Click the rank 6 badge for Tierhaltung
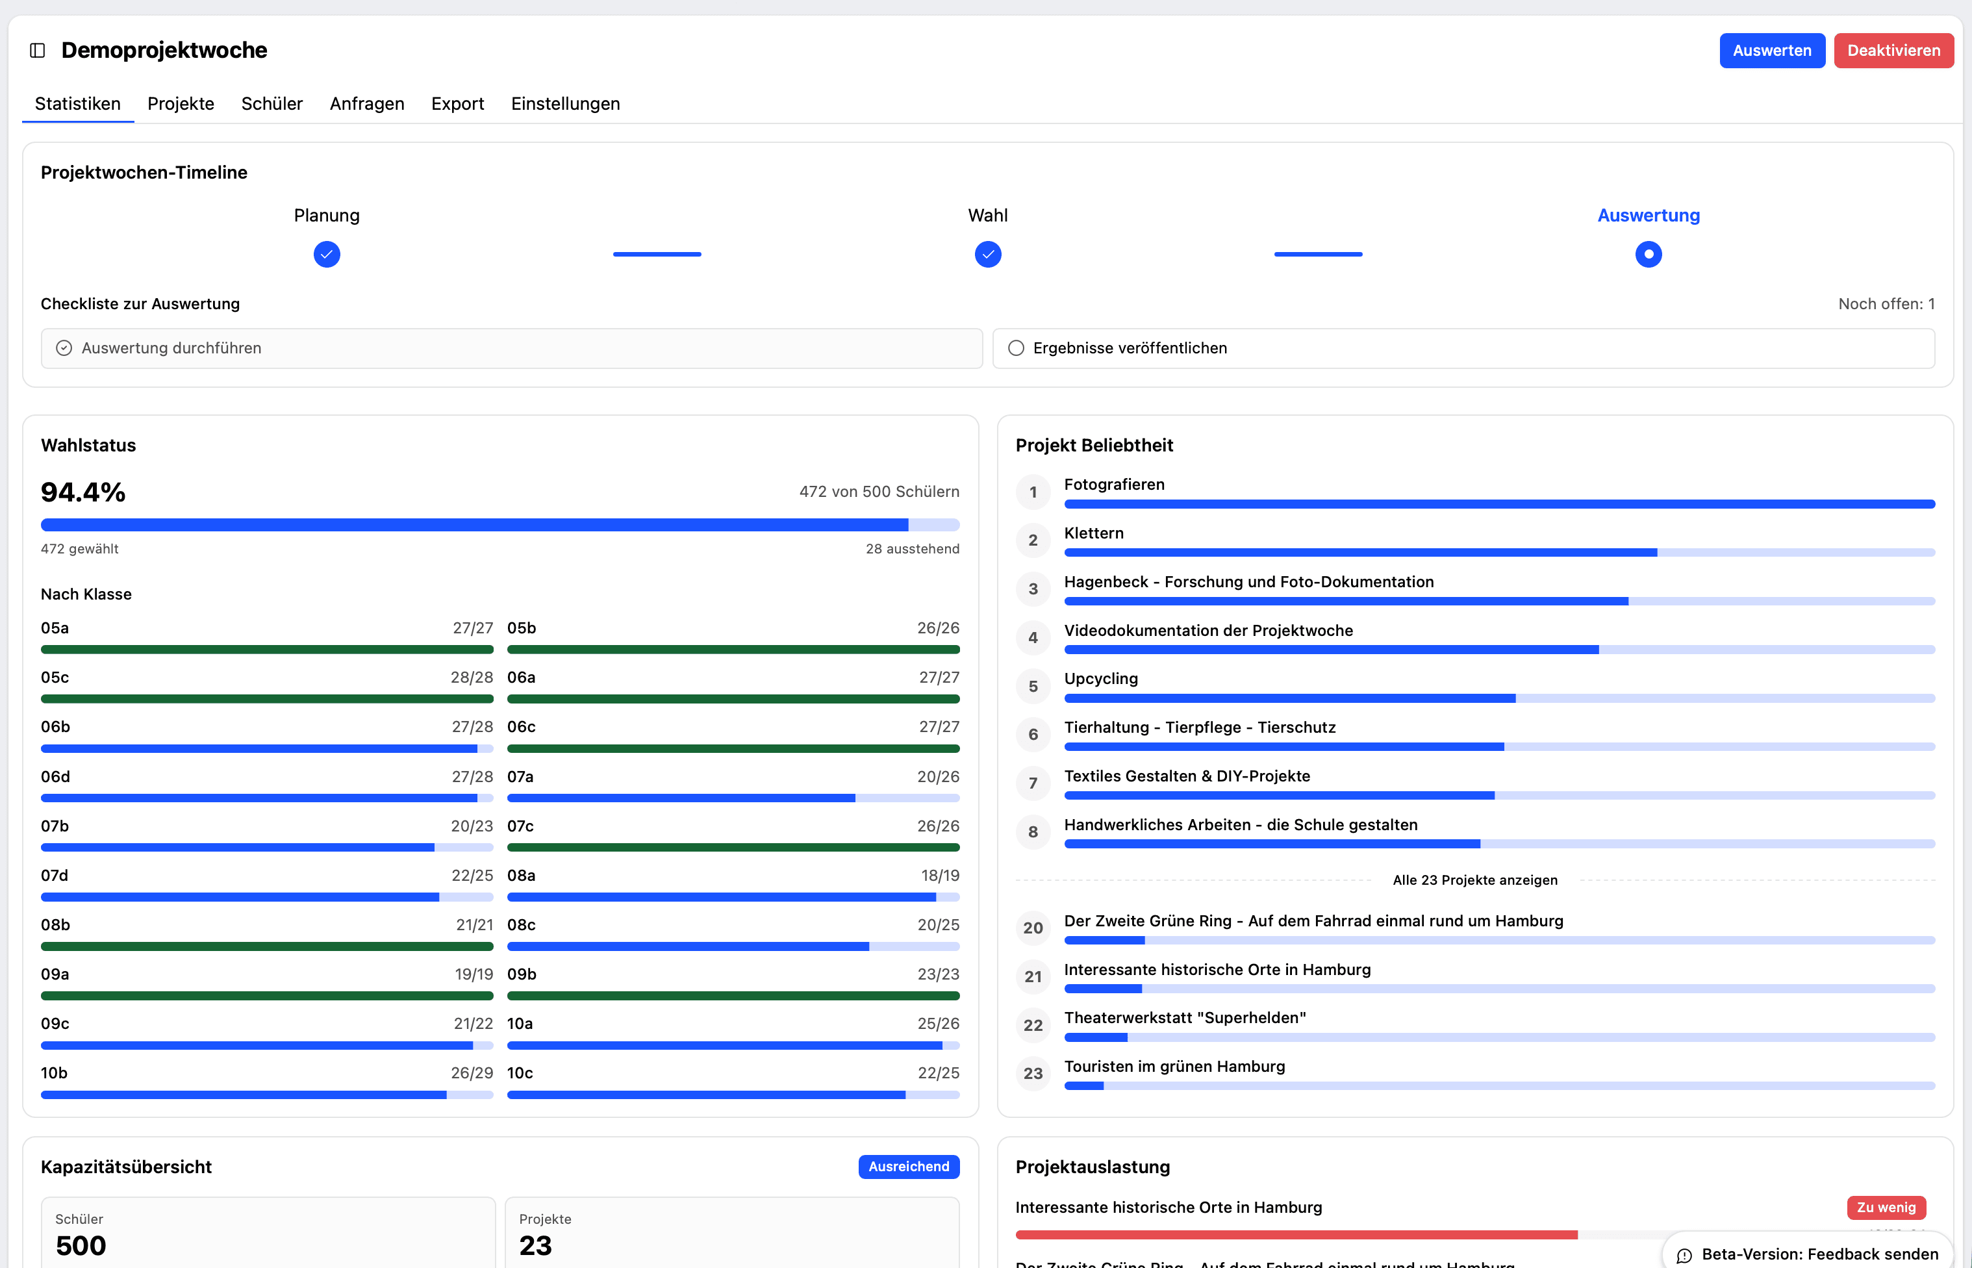Image resolution: width=1972 pixels, height=1268 pixels. coord(1033,735)
